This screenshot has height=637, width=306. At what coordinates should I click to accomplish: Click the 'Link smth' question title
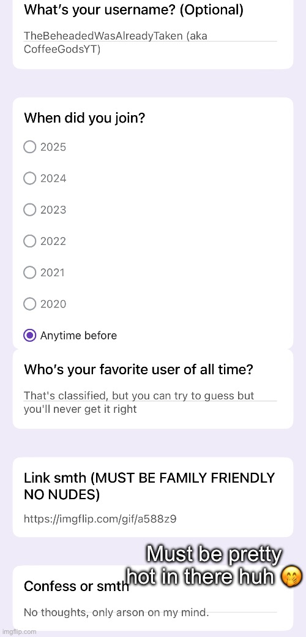coord(149,486)
